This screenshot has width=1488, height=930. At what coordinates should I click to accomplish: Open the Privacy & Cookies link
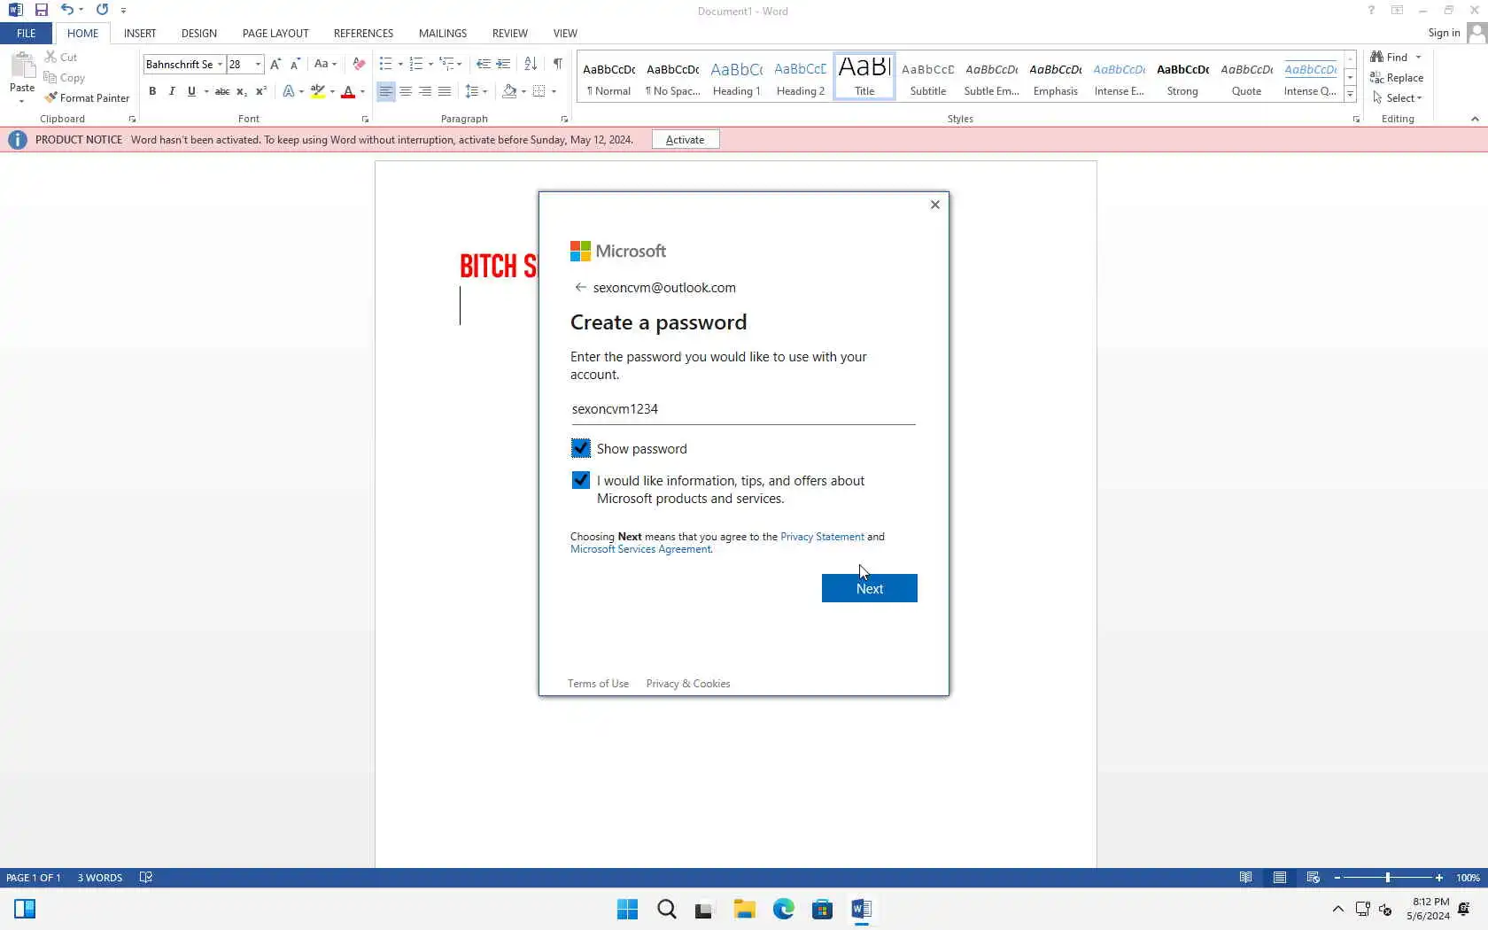688,684
